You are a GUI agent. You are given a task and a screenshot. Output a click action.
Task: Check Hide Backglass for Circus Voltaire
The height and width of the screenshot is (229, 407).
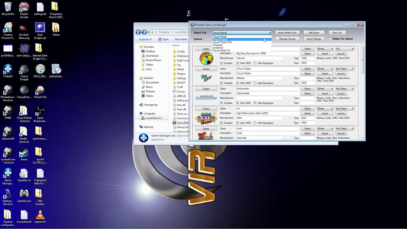point(255,83)
